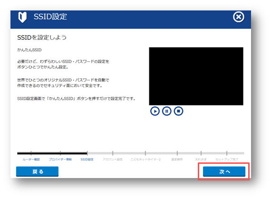Click progress bar tick above ルーター確認

click(31, 153)
